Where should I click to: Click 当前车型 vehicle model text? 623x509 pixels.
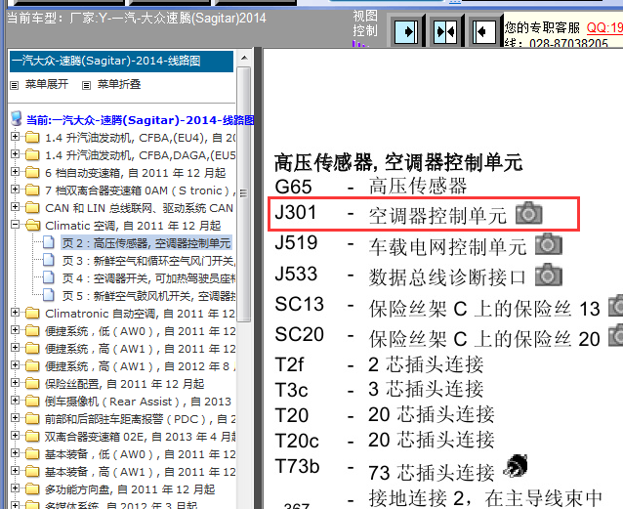point(137,18)
